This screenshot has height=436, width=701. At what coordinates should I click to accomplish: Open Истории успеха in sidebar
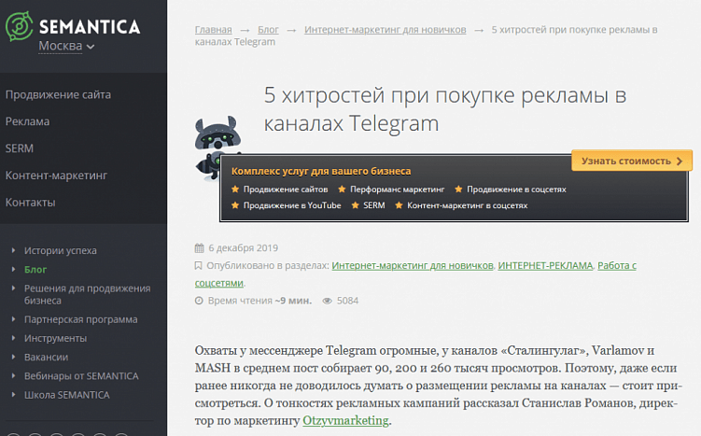pyautogui.click(x=61, y=250)
